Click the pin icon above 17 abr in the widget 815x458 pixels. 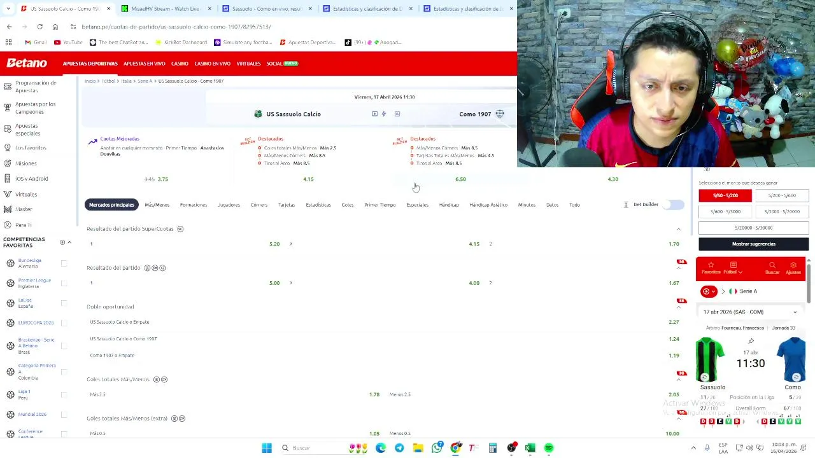pyautogui.click(x=751, y=342)
